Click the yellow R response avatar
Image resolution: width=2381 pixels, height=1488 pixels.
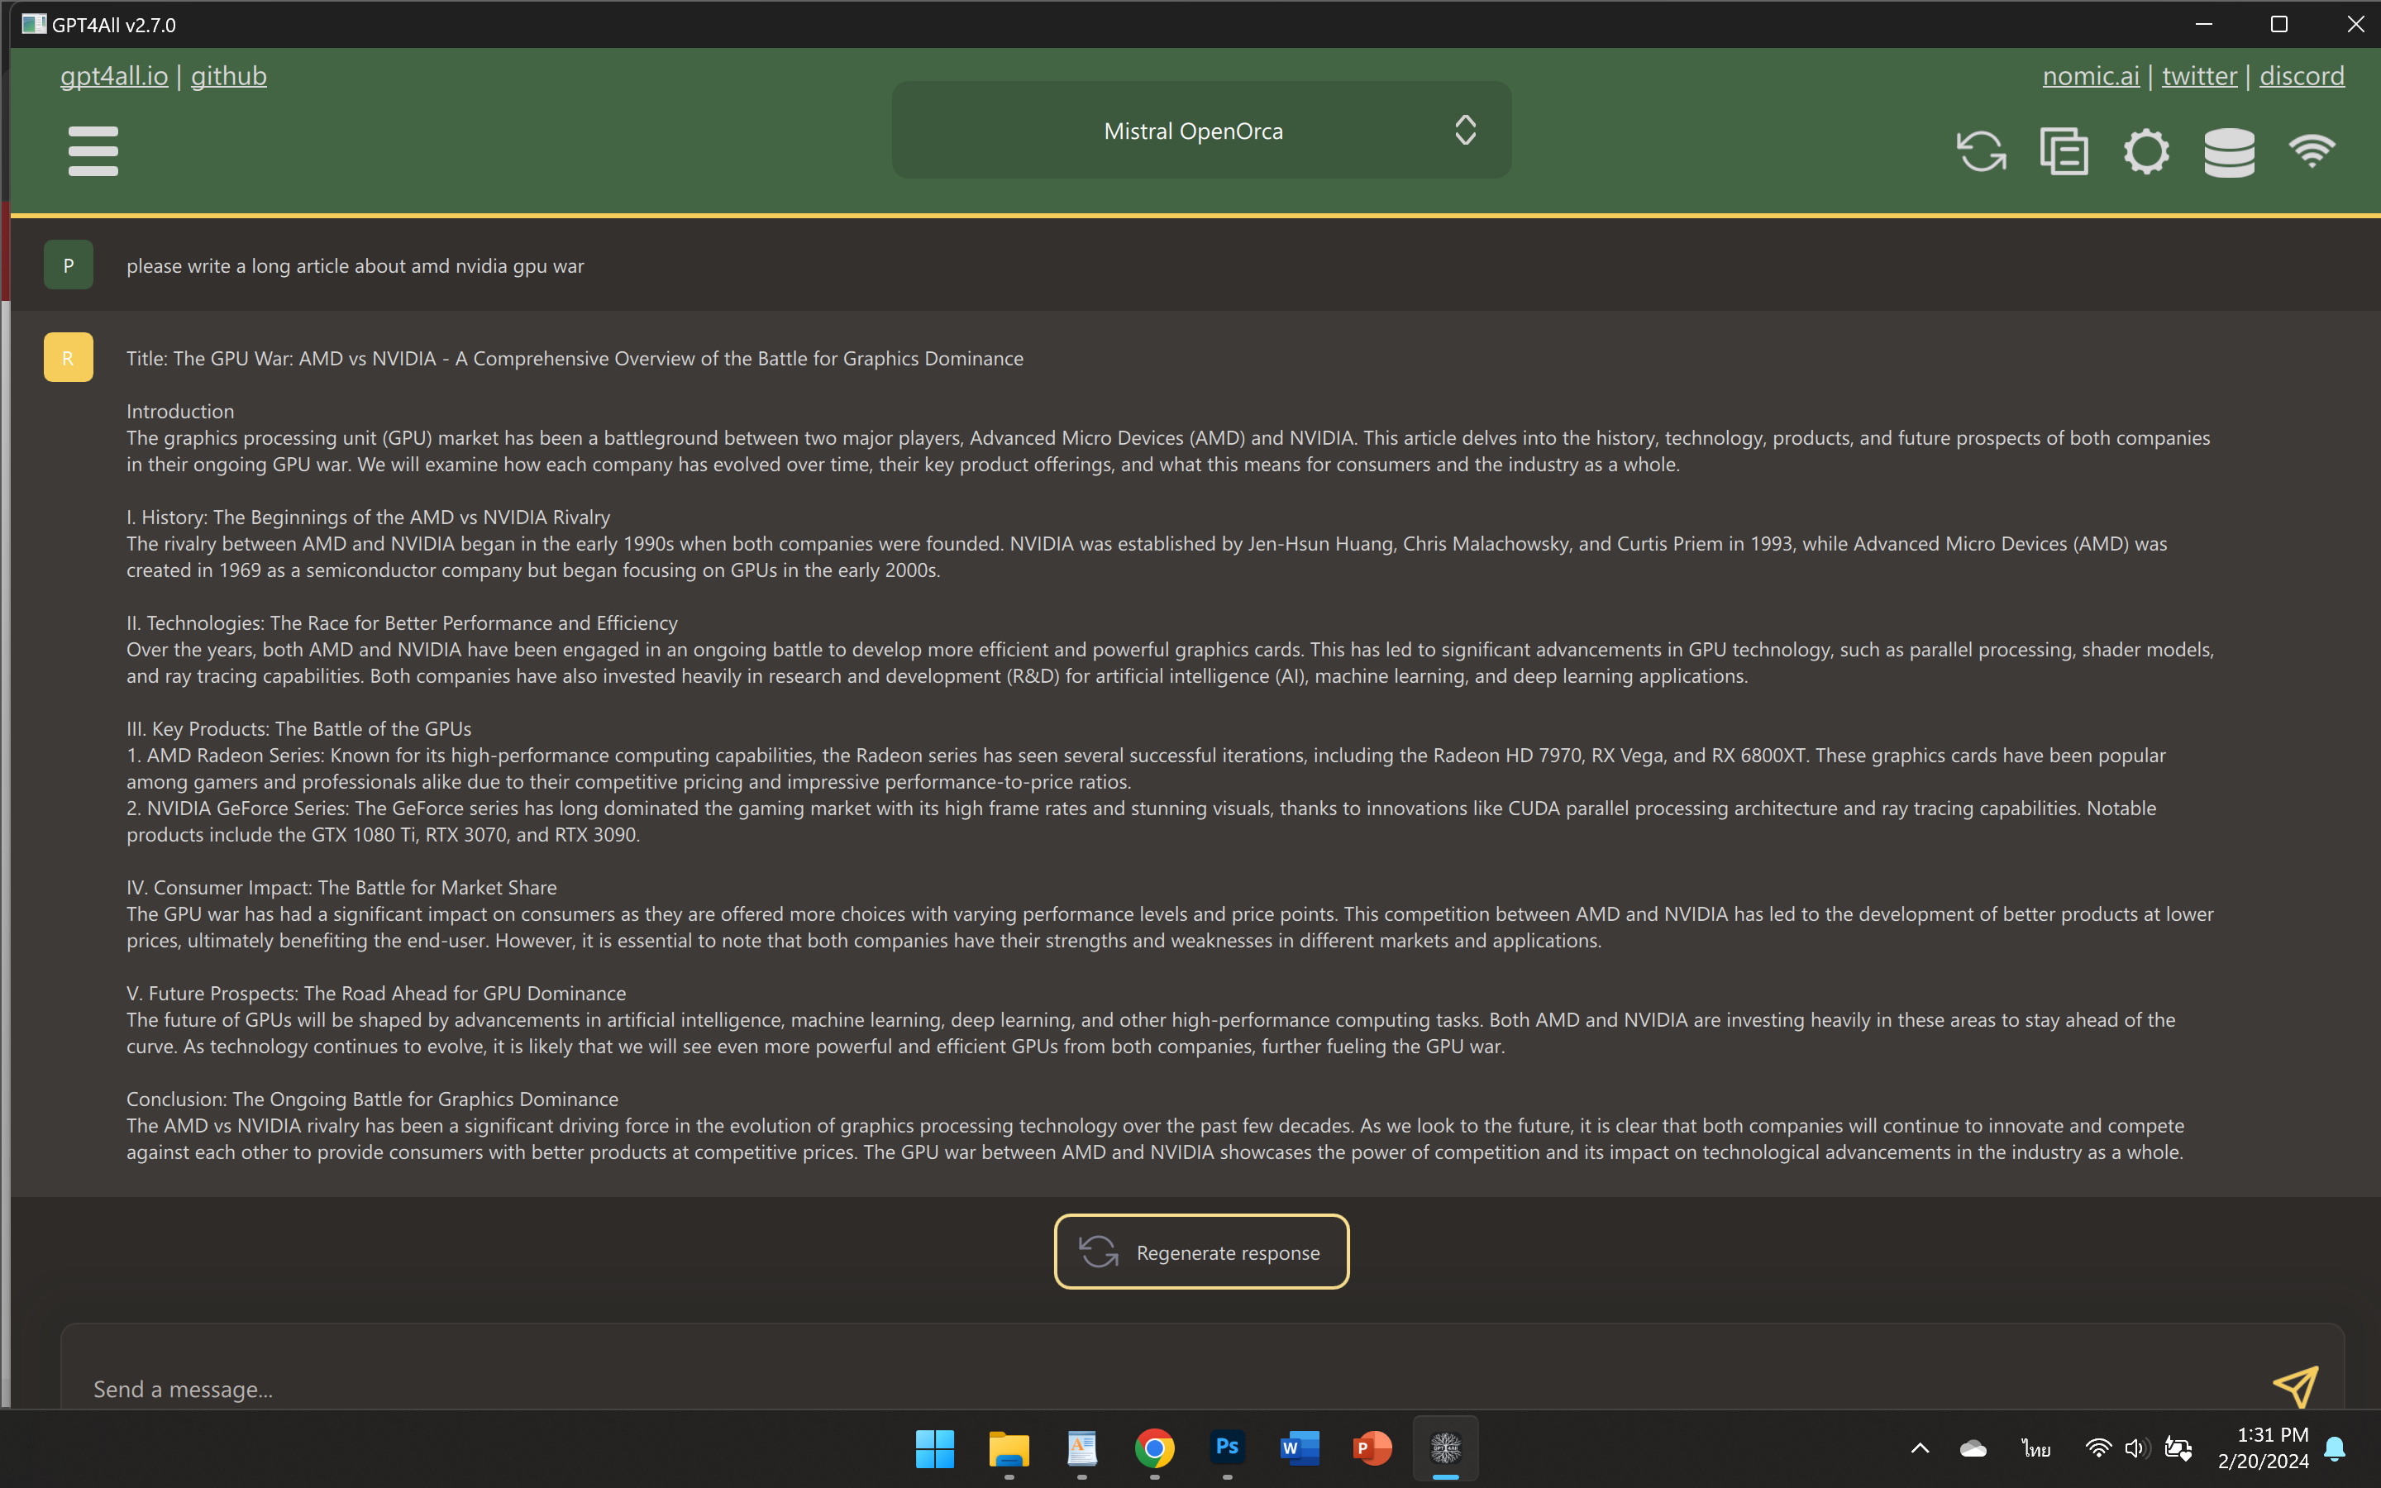[x=68, y=357]
